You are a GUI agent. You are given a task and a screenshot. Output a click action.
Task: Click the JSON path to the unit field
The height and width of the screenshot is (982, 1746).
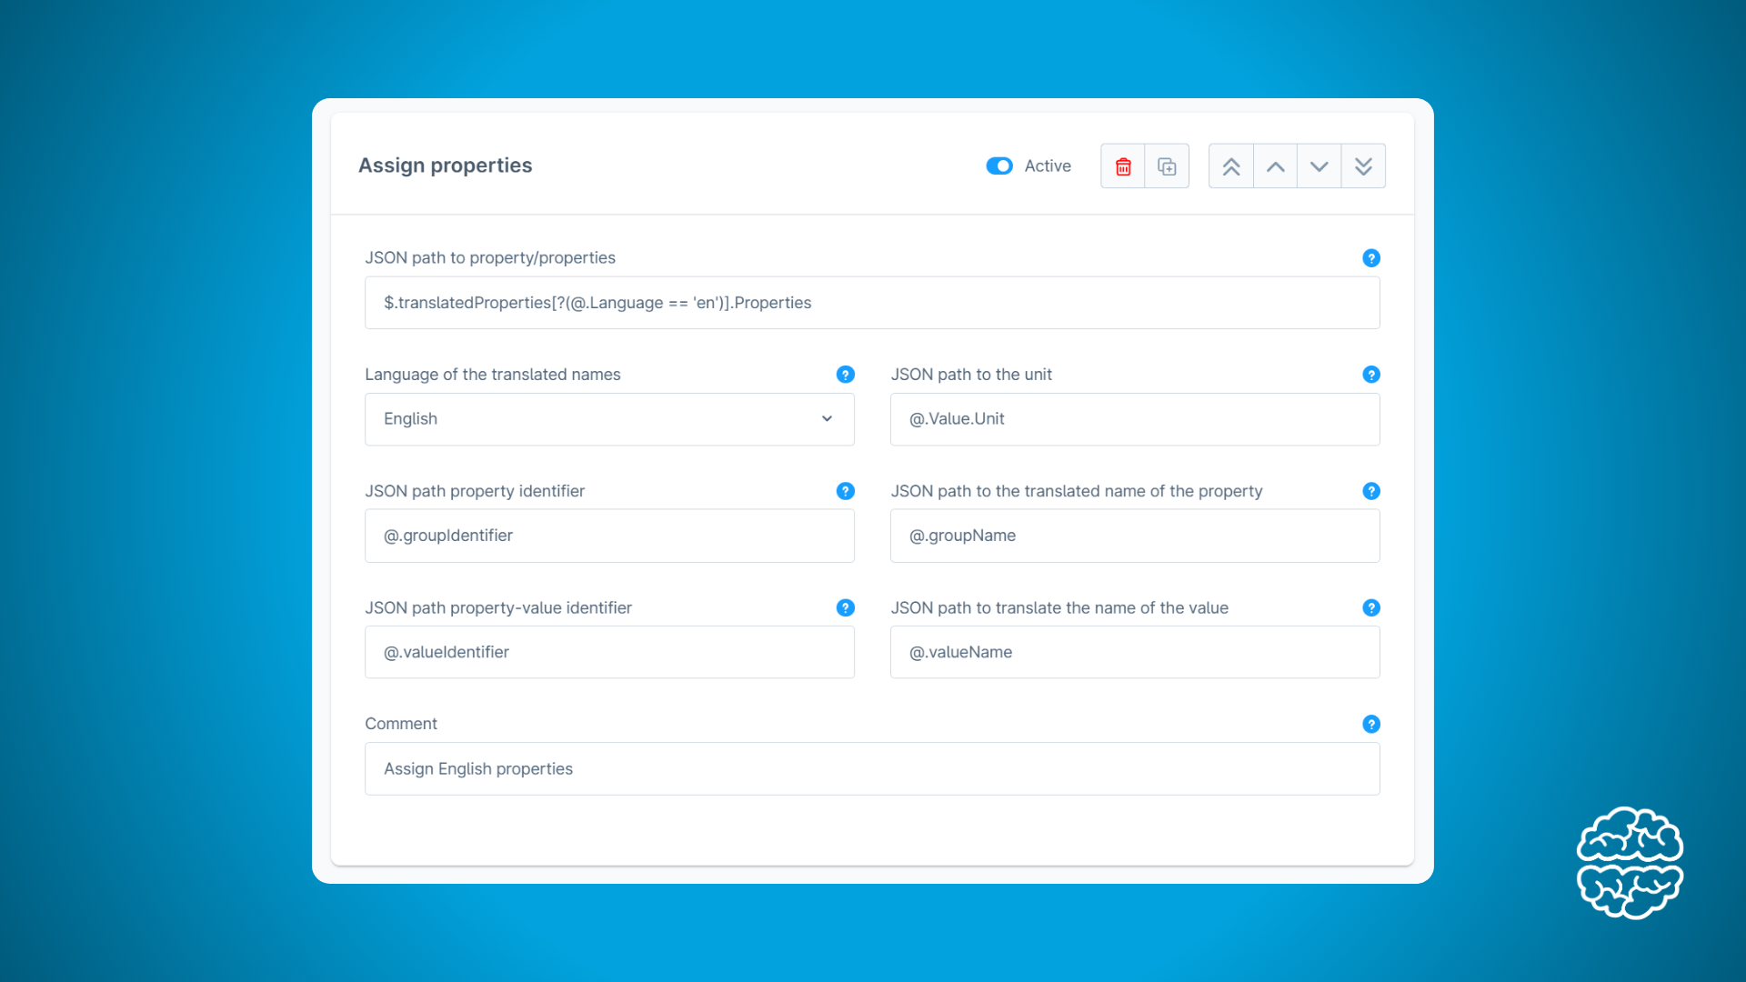(1135, 419)
